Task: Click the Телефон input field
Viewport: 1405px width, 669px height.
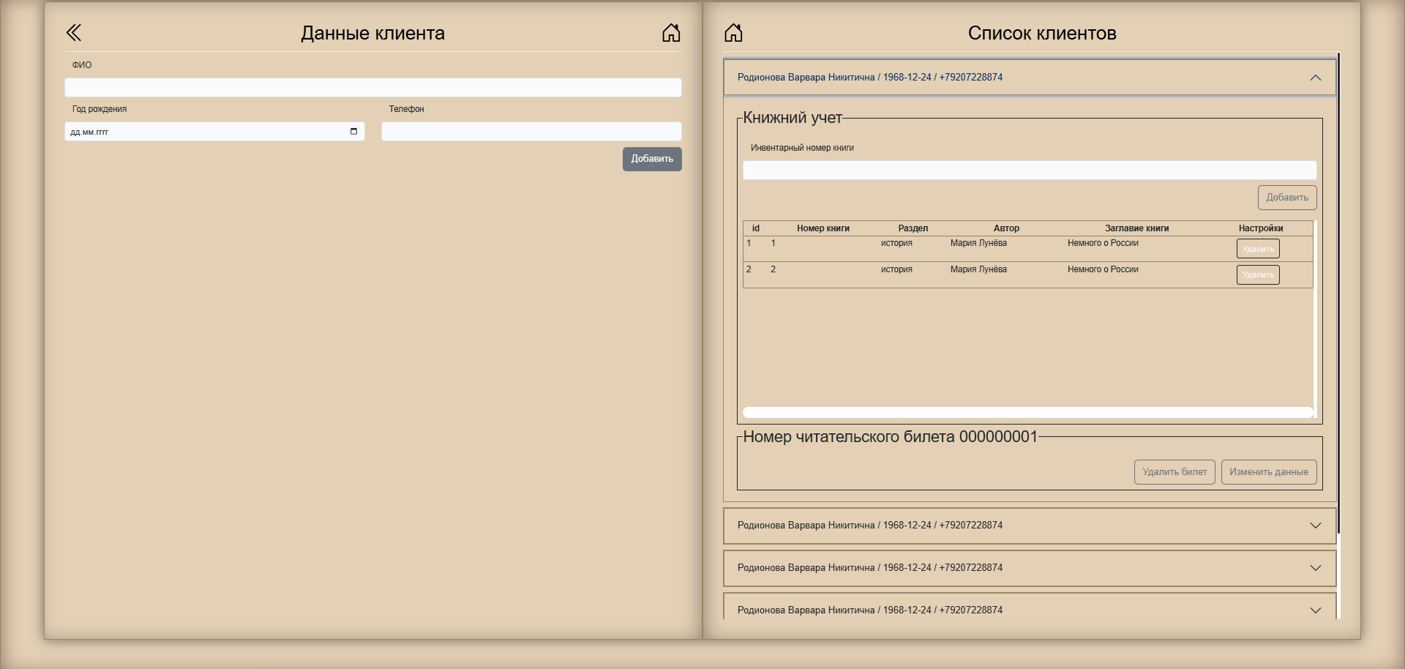Action: coord(531,132)
